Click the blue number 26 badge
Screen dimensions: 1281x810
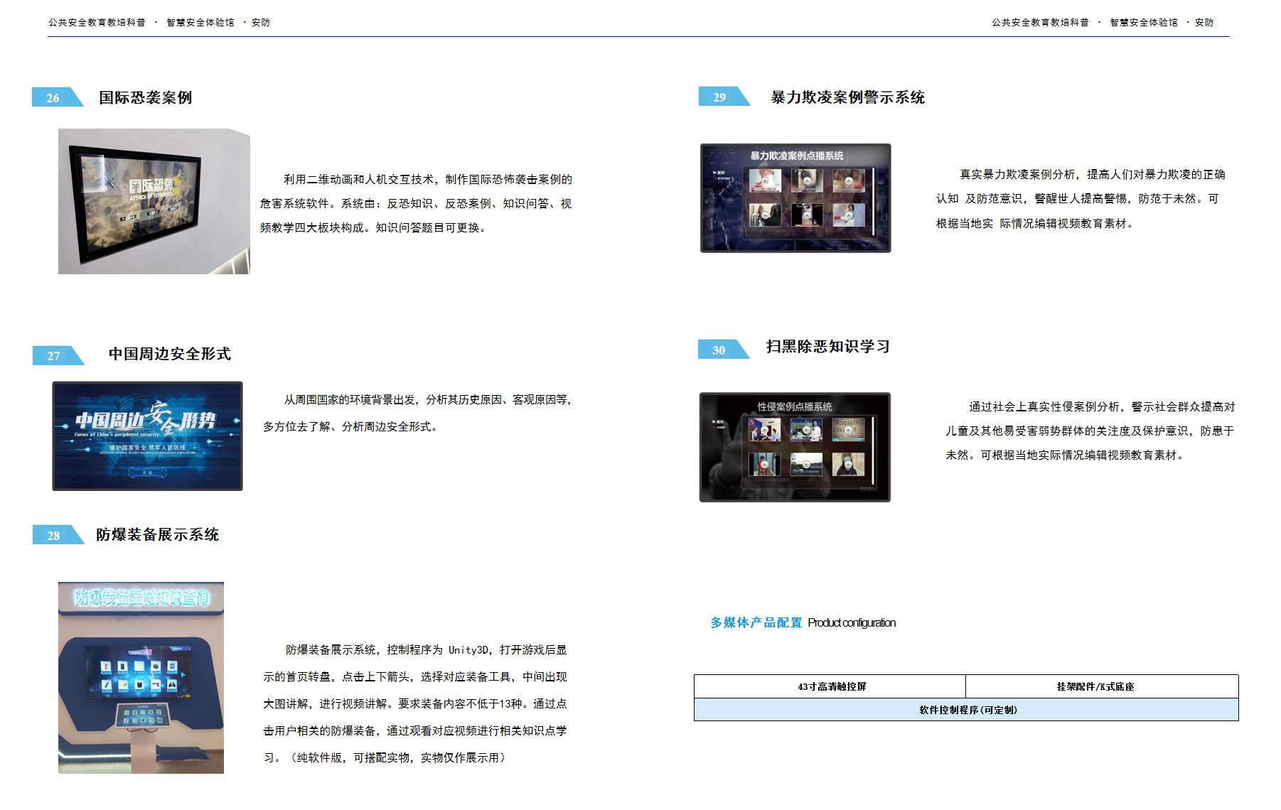click(x=54, y=98)
